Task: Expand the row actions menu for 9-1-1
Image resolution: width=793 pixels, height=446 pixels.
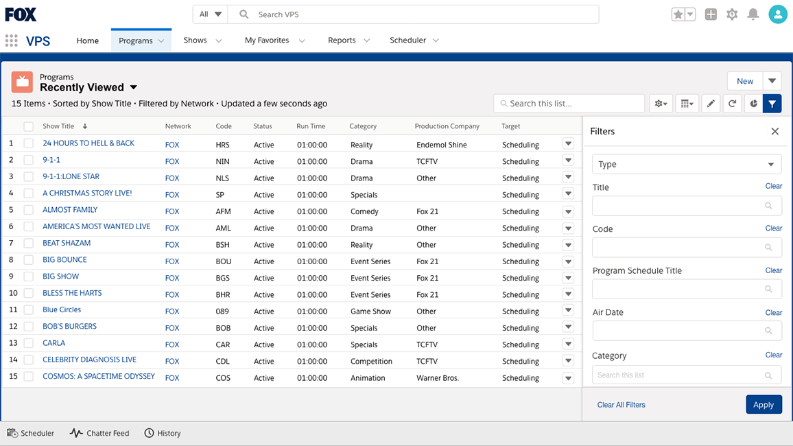Action: click(569, 160)
